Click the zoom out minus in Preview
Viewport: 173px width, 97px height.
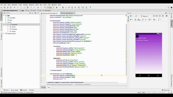[154, 16]
